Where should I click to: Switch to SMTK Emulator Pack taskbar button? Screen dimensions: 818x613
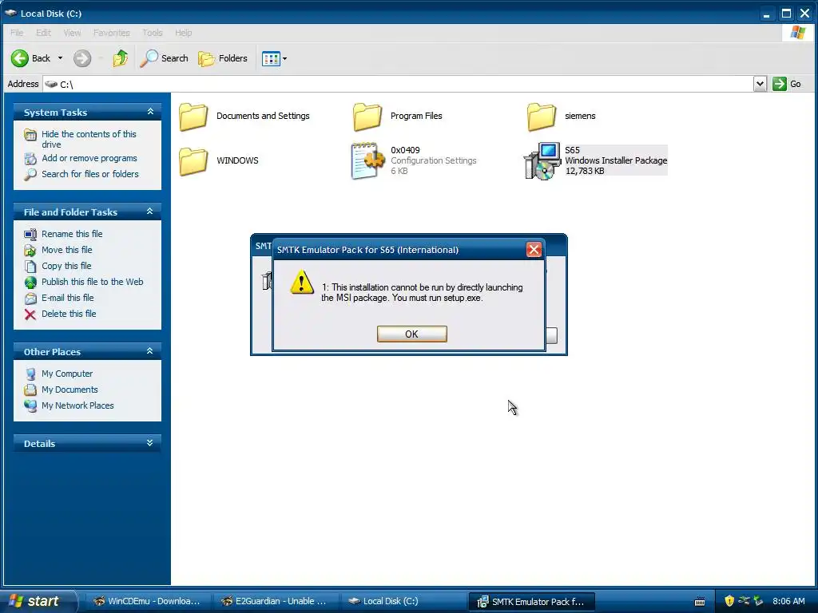coord(531,602)
